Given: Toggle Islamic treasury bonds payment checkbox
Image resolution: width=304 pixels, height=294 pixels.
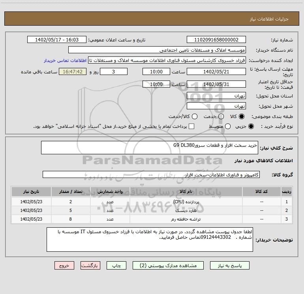Looking at the screenshot, I should 191,126.
